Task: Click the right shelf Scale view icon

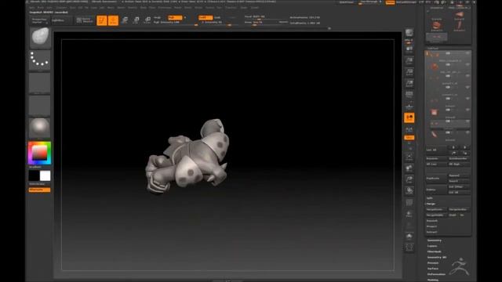Action: pyautogui.click(x=409, y=179)
